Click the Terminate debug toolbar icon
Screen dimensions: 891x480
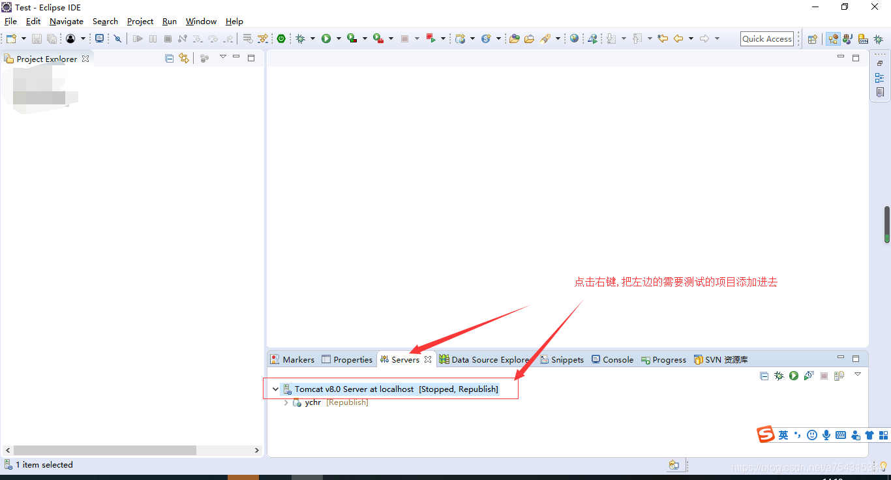[x=168, y=38]
